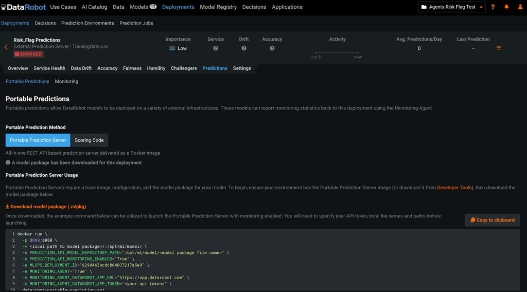Switch to Scoring Code method
Screen dimensions: 527x292
89,140
